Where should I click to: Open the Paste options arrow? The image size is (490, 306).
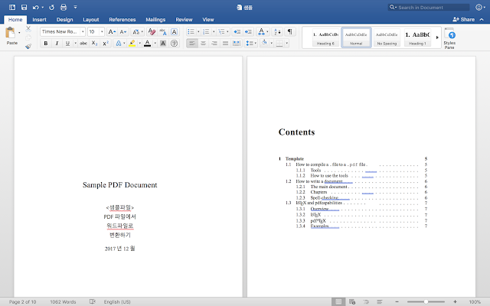19,32
